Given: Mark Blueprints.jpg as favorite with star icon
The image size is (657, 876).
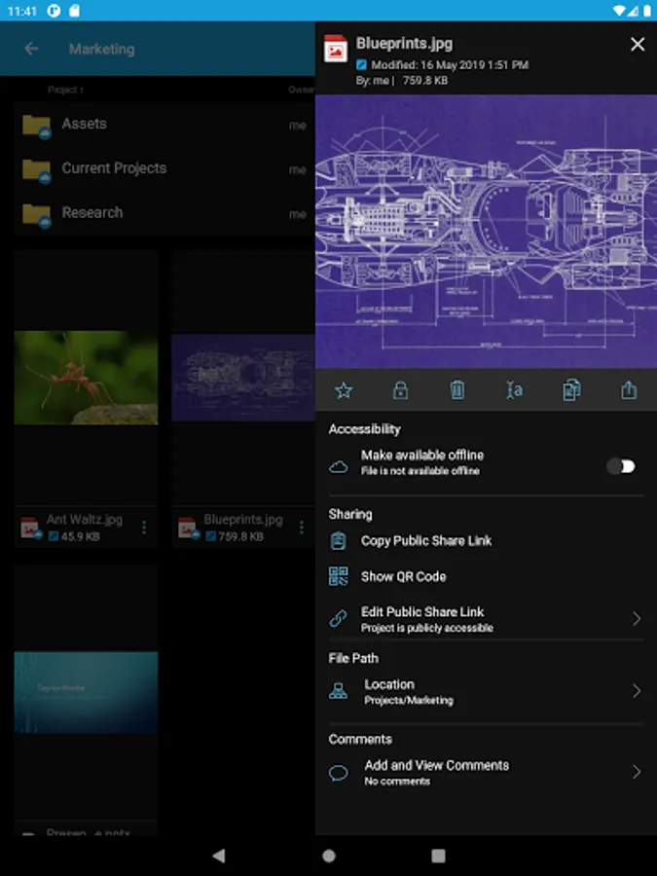Looking at the screenshot, I should pyautogui.click(x=344, y=390).
